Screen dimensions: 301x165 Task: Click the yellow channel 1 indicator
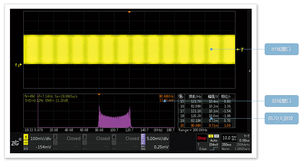(26, 137)
